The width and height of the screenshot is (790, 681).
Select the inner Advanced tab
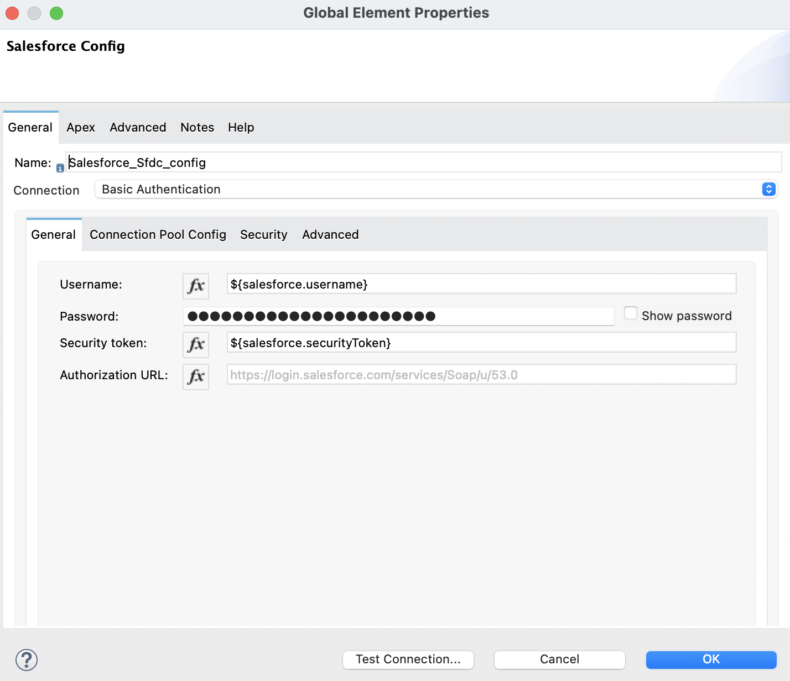[330, 234]
